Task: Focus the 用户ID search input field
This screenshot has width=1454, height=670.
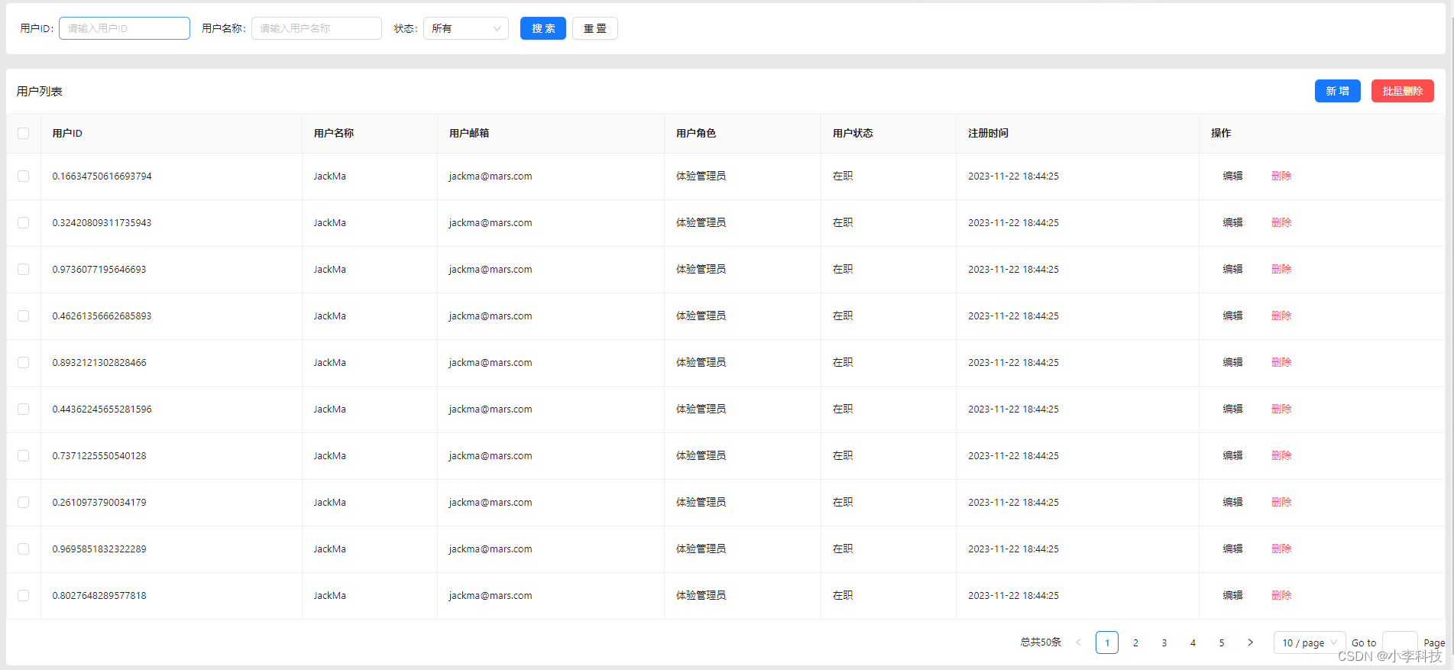Action: (125, 28)
